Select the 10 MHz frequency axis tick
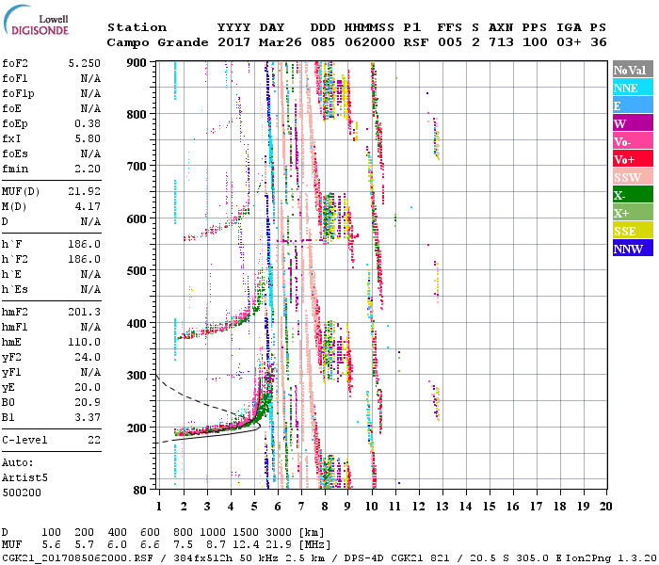659x565 pixels. pos(373,507)
